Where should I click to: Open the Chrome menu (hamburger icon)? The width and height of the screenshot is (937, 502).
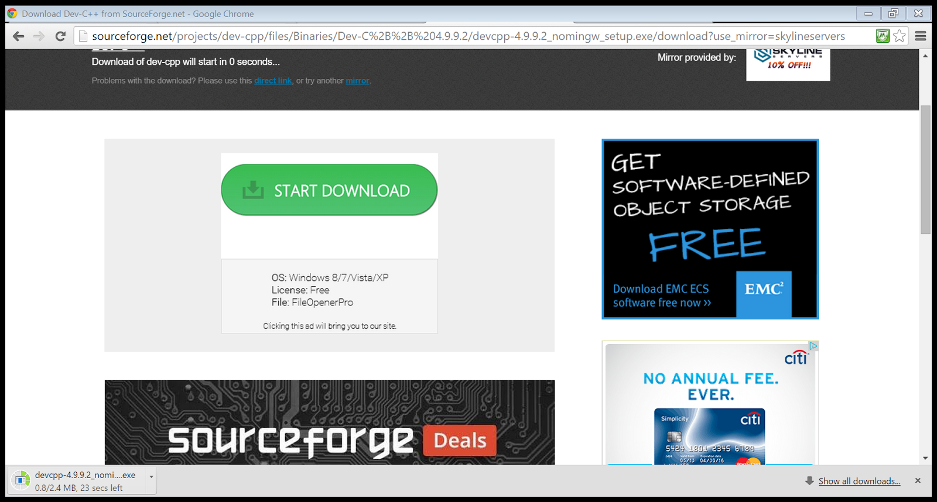point(921,36)
